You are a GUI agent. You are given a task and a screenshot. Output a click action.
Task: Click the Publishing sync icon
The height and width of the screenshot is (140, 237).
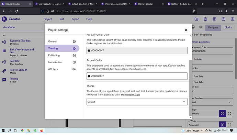[x=74, y=55]
